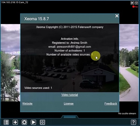Open the layouts grid icon

pyautogui.click(x=43, y=122)
